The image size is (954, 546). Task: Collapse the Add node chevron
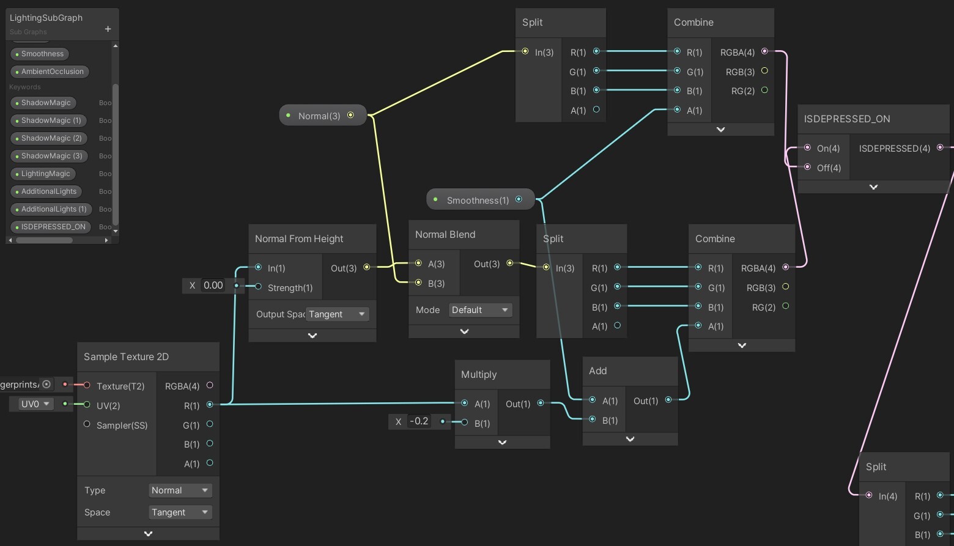[630, 439]
